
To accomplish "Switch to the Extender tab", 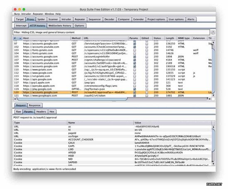I will [x=138, y=19].
